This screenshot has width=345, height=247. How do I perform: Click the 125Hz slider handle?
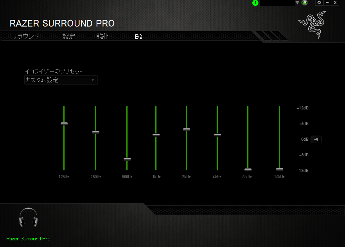[x=64, y=123]
